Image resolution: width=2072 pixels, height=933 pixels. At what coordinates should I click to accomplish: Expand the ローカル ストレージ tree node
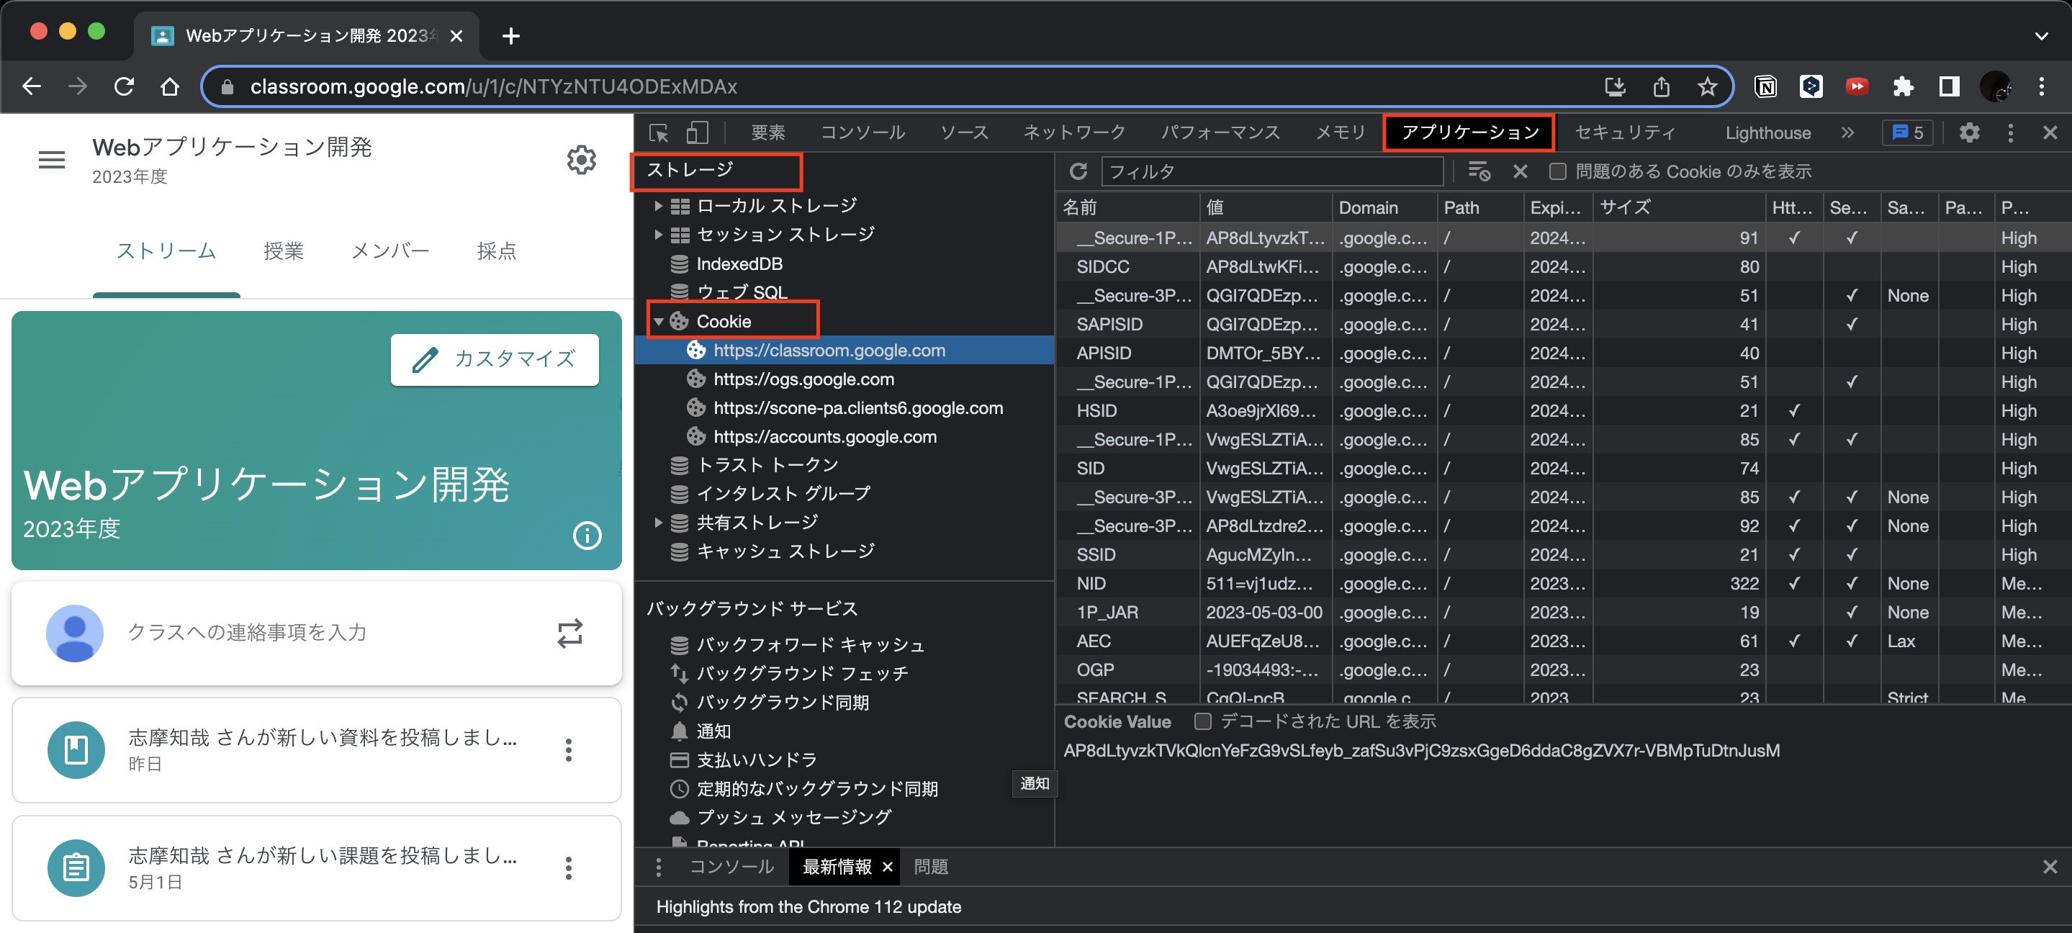(658, 206)
